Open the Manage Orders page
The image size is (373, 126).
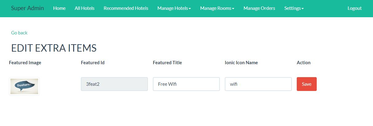point(259,8)
